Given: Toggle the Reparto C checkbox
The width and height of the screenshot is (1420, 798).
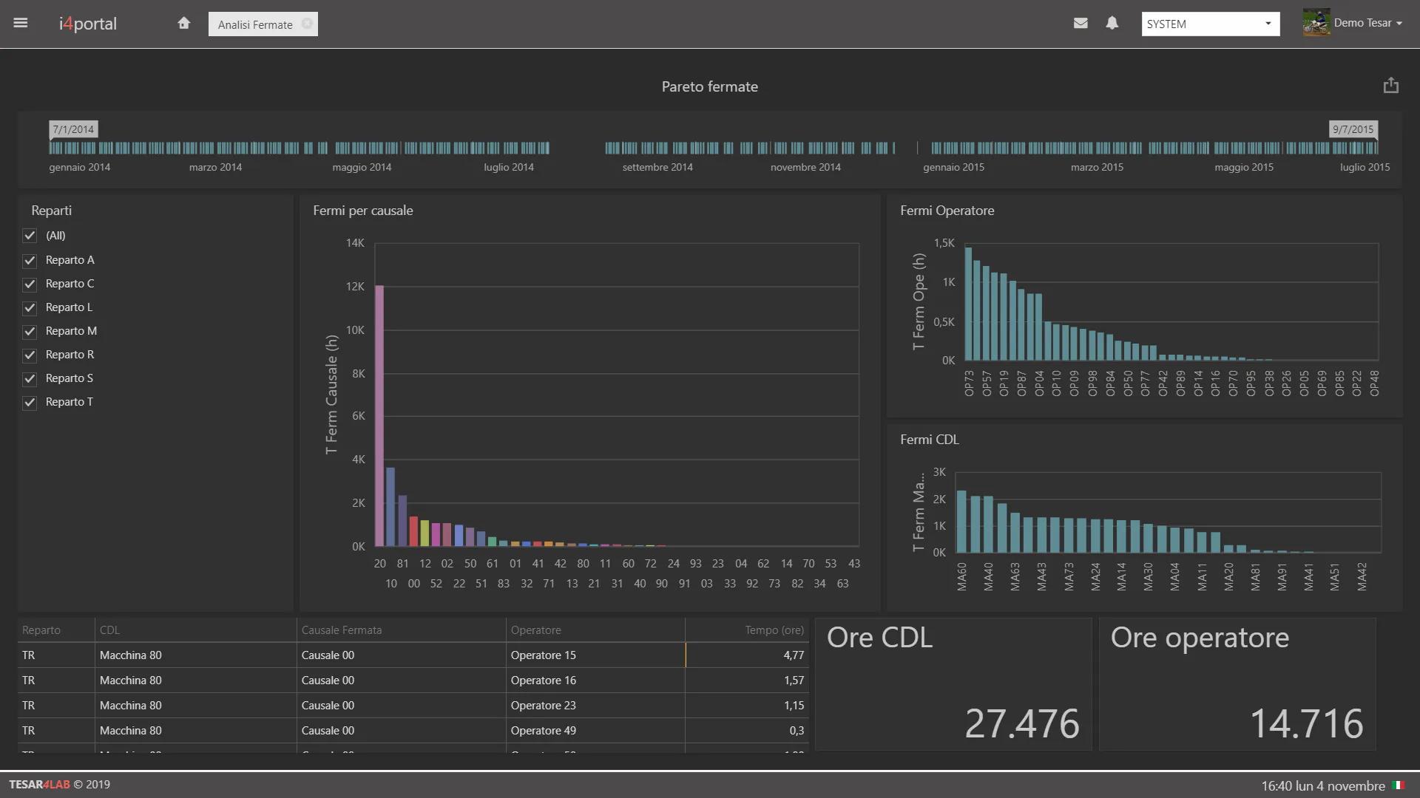Looking at the screenshot, I should (x=30, y=284).
